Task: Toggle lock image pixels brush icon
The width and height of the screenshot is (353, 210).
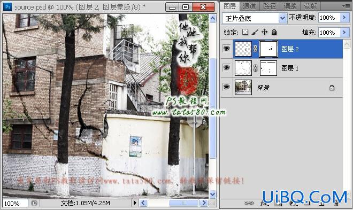Action: (255, 32)
